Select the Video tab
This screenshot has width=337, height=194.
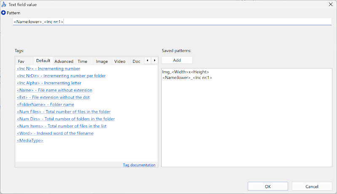(x=120, y=61)
